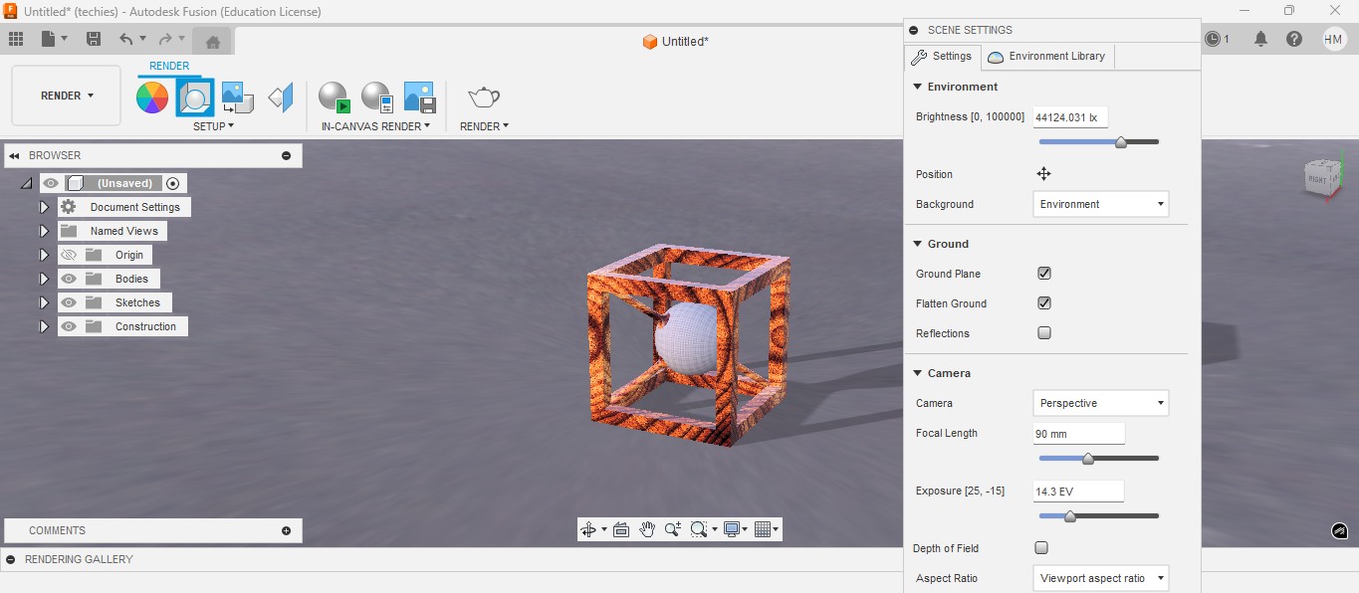The height and width of the screenshot is (593, 1359).
Task: Click the Exposure slider handle
Action: (1070, 516)
